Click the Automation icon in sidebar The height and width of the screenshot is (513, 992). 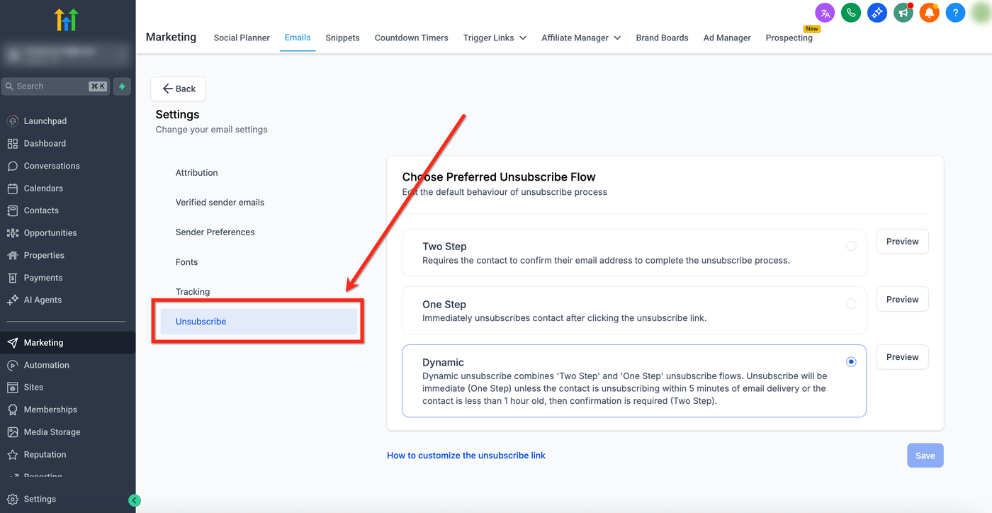[13, 366]
